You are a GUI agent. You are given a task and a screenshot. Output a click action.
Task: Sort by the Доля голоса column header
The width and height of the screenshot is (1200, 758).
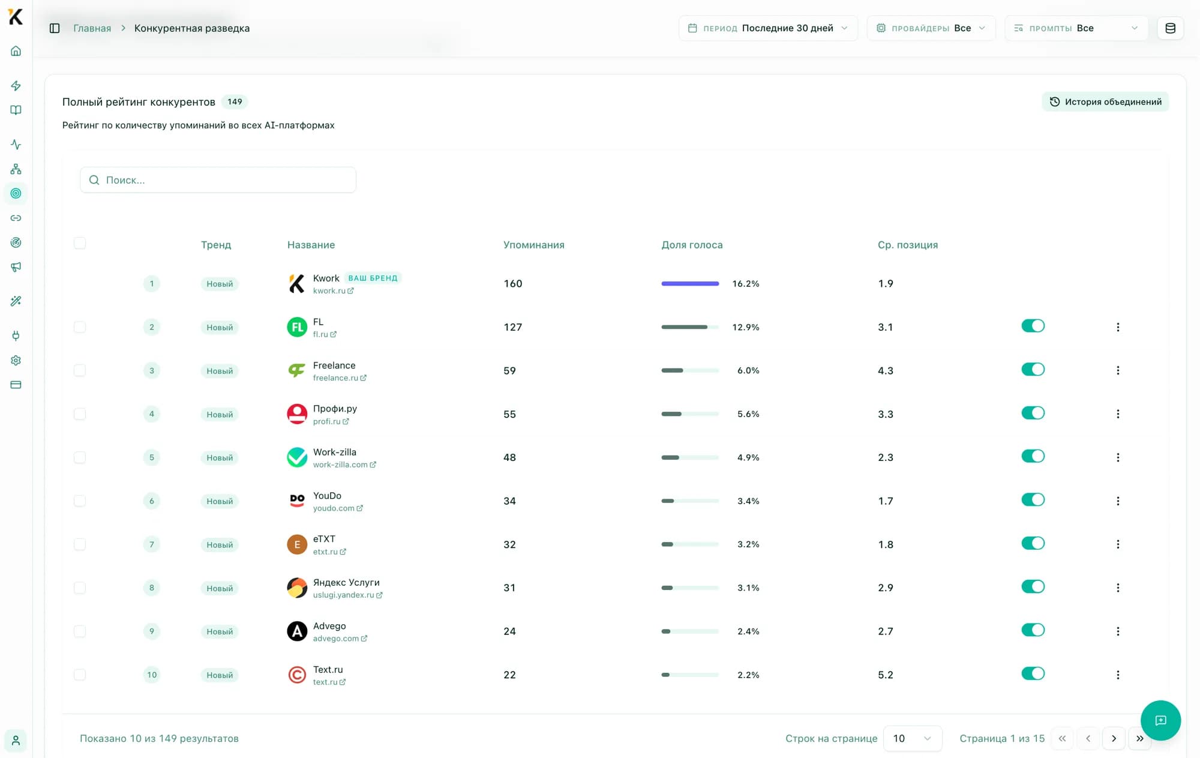(692, 245)
